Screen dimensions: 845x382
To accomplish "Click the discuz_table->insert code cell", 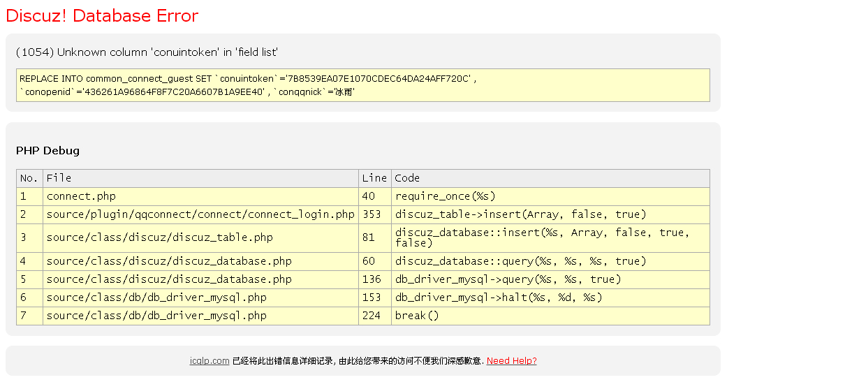I will (521, 214).
